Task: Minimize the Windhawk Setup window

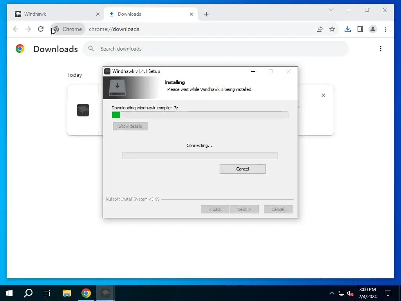Action: coord(253,71)
